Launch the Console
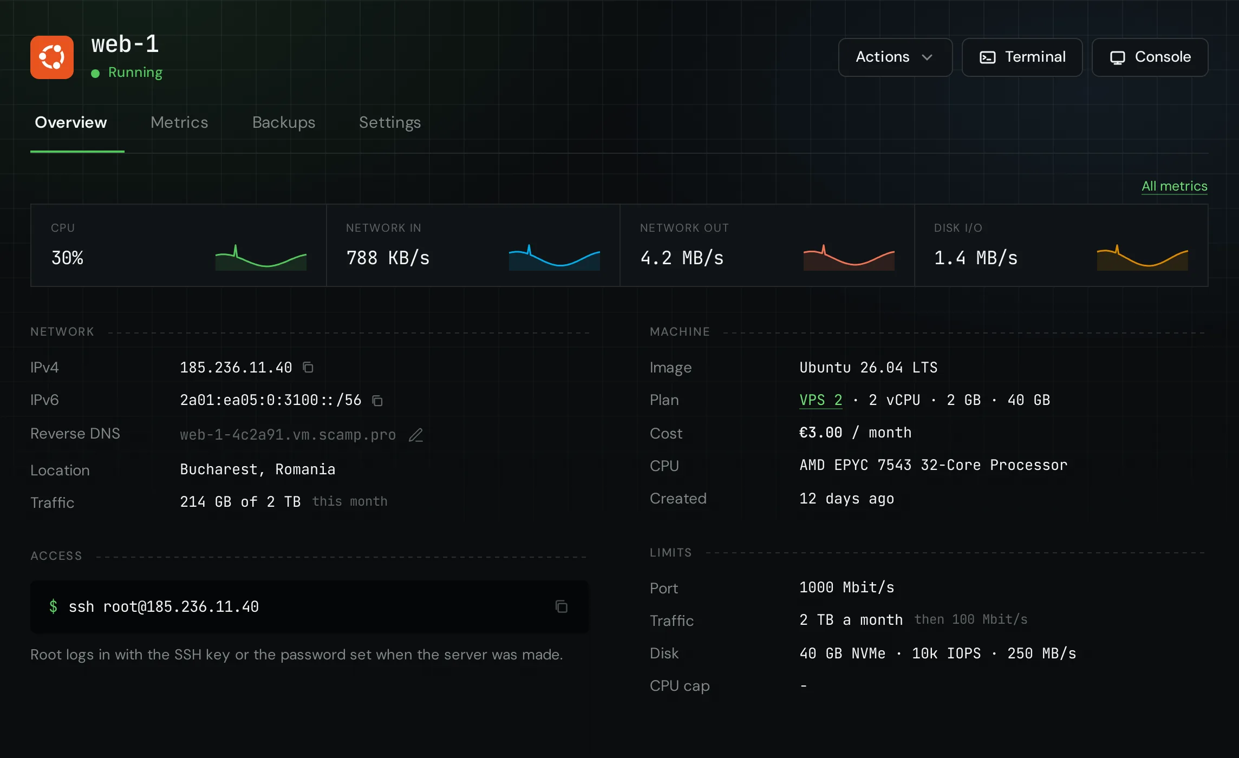 [x=1150, y=57]
